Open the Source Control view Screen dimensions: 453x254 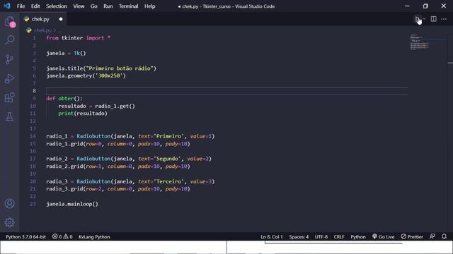(9, 59)
